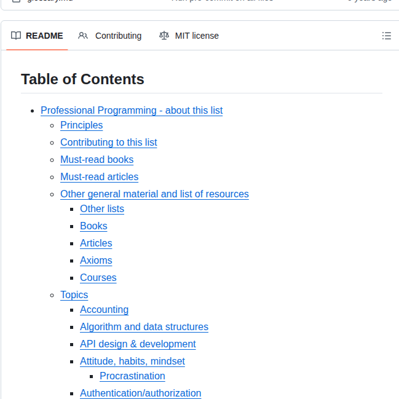
Task: Open the README outline list icon
Action: click(x=387, y=36)
